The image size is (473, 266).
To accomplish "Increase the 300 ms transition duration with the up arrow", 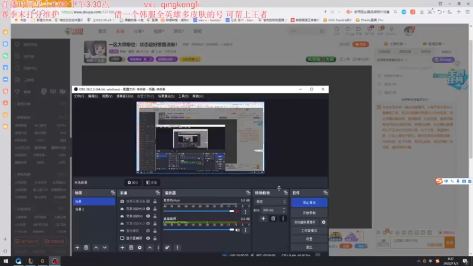I will click(284, 209).
